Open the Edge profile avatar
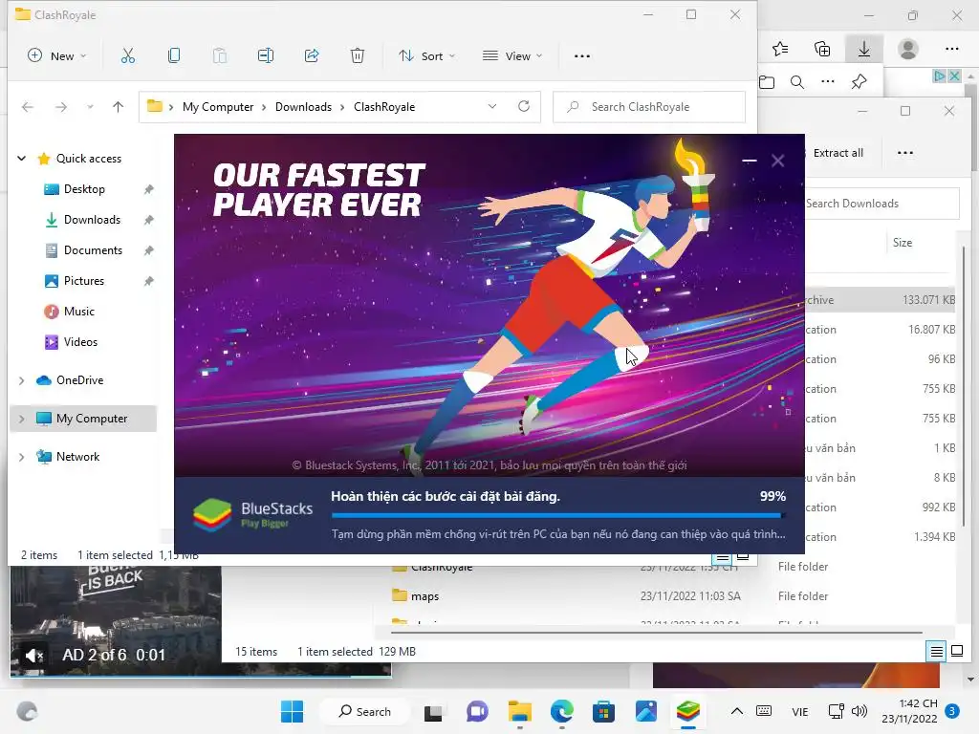Screen dimensions: 979x734 (908, 49)
